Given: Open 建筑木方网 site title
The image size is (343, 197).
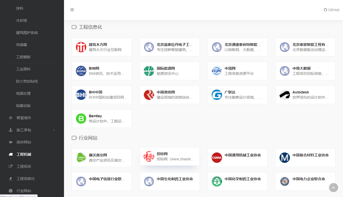Looking at the screenshot, I should pos(98,45).
